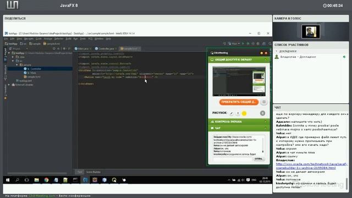
Task: Click the screen share preview thumbnail
Action: pos(239,81)
